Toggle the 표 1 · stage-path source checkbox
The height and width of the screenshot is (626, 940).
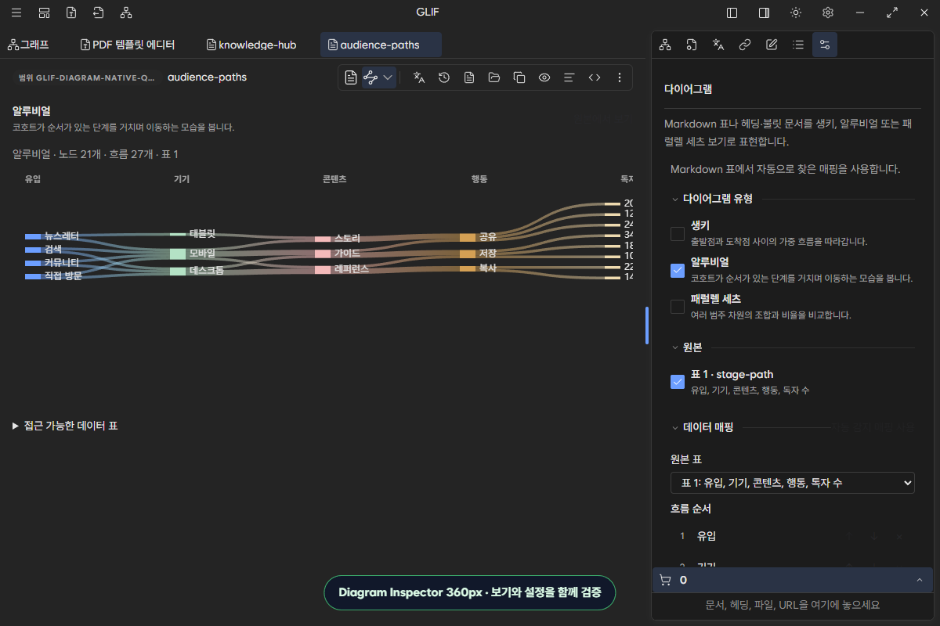[678, 382]
